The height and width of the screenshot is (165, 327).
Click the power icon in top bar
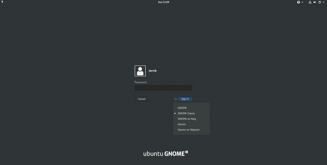click(320, 2)
